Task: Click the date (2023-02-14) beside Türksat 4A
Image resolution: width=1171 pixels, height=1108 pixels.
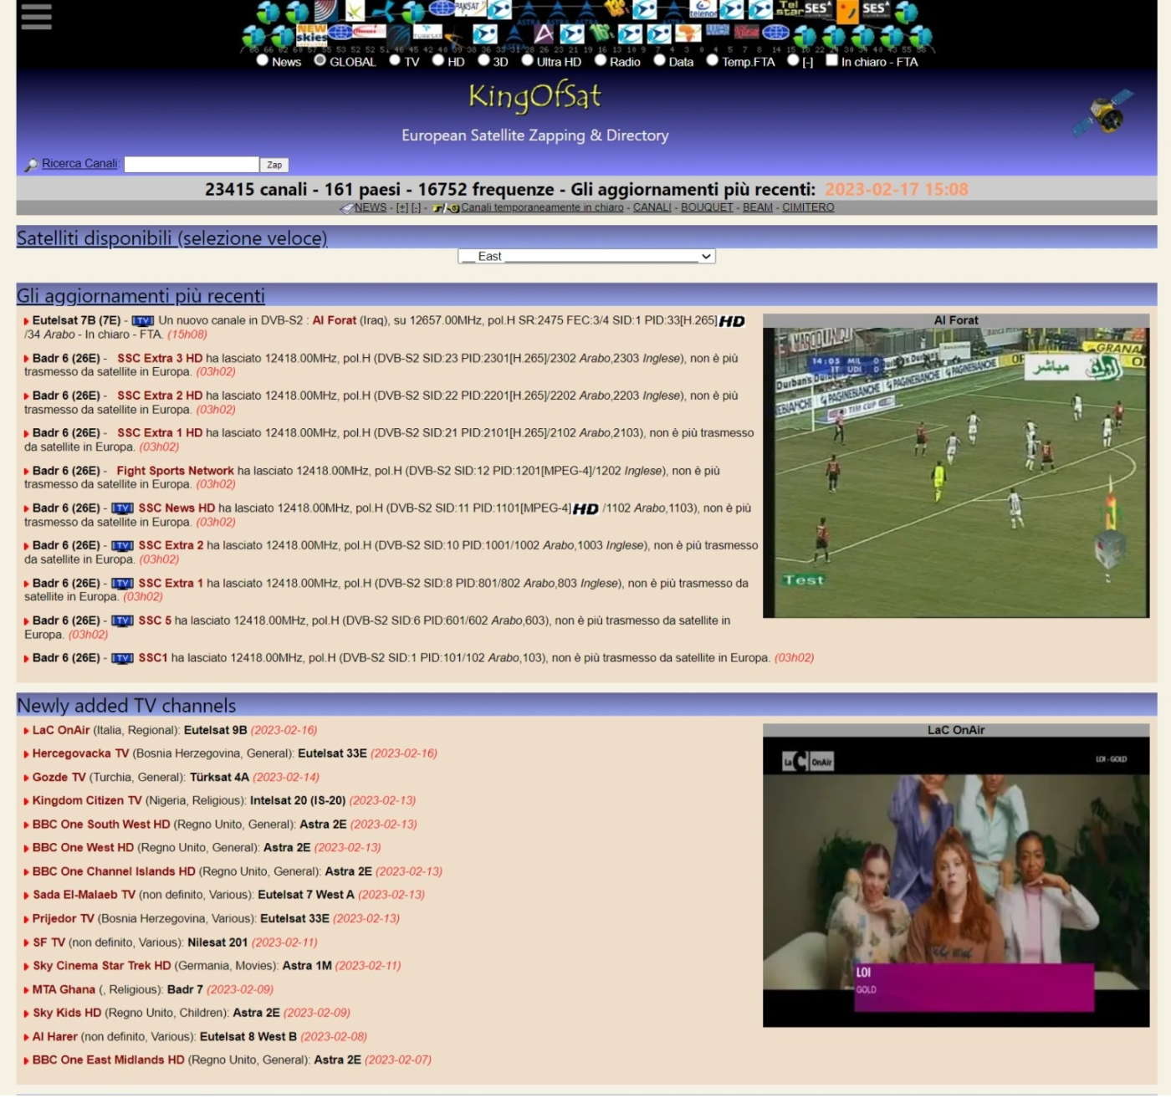Action: click(286, 778)
